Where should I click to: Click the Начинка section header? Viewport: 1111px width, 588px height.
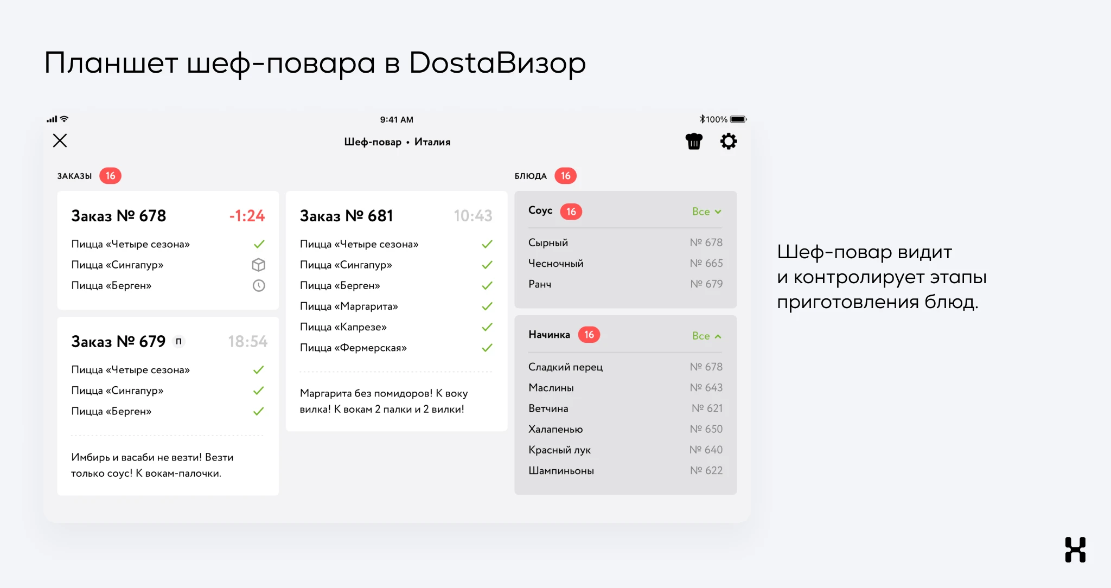point(549,335)
